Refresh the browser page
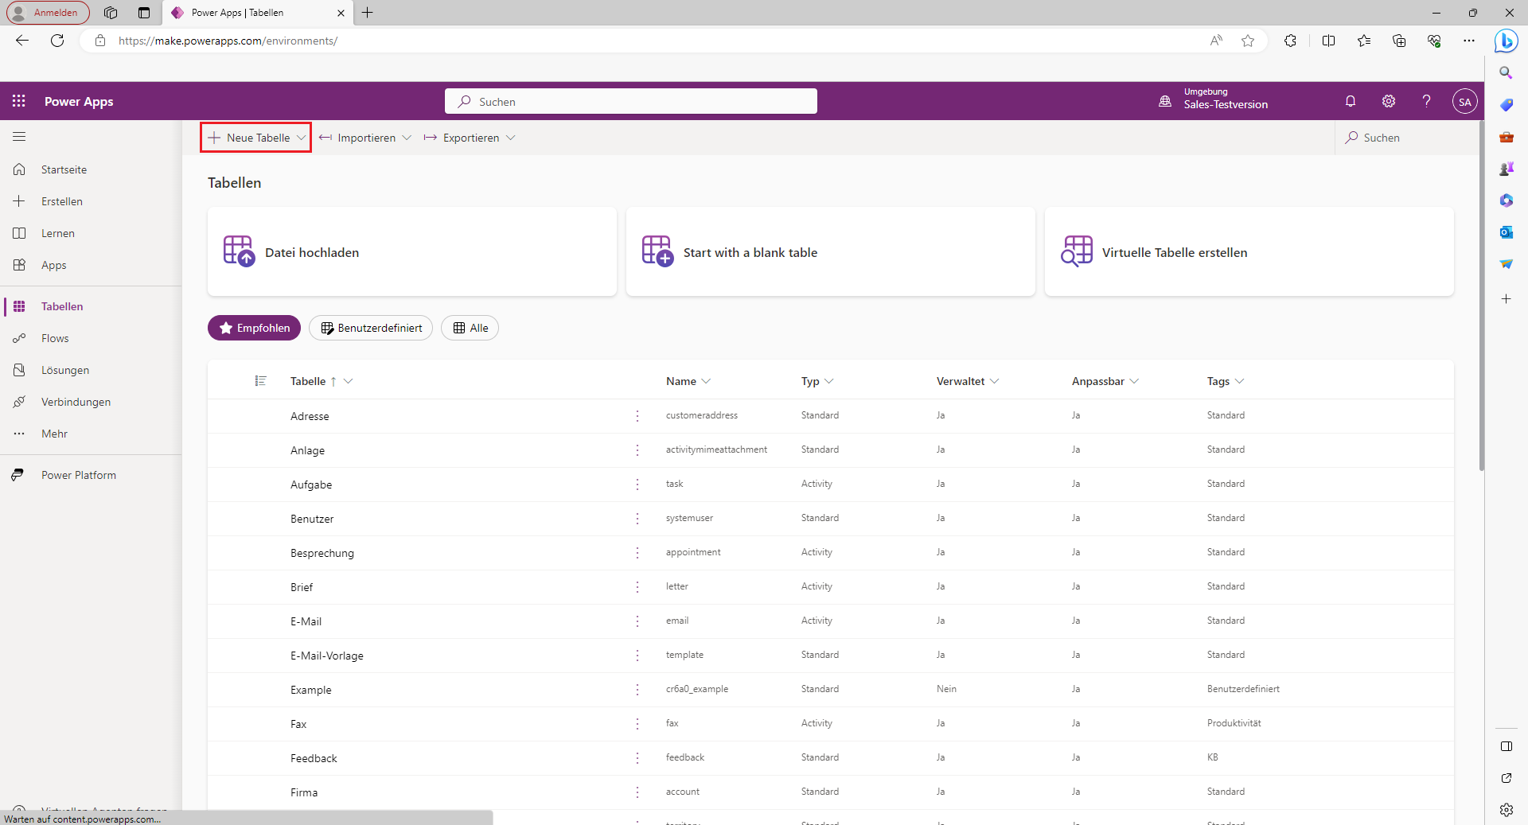 [x=57, y=41]
